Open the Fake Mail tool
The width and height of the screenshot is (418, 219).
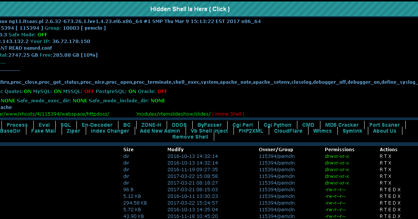pyautogui.click(x=43, y=131)
